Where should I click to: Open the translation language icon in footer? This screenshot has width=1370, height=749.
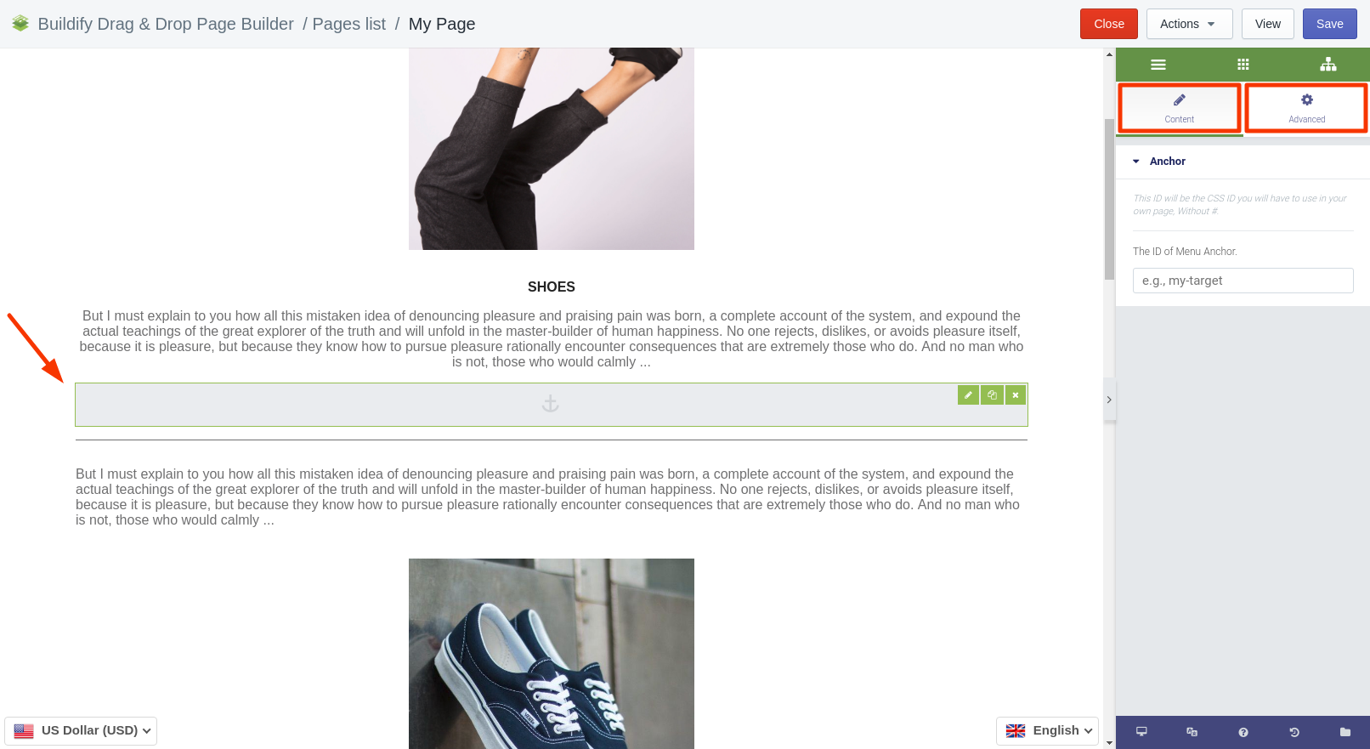point(1192,732)
